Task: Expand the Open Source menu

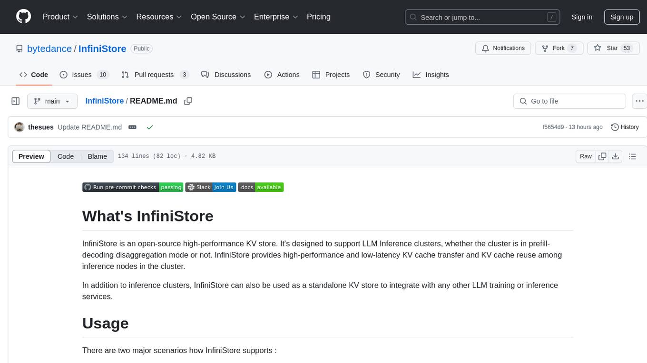Action: (x=218, y=17)
